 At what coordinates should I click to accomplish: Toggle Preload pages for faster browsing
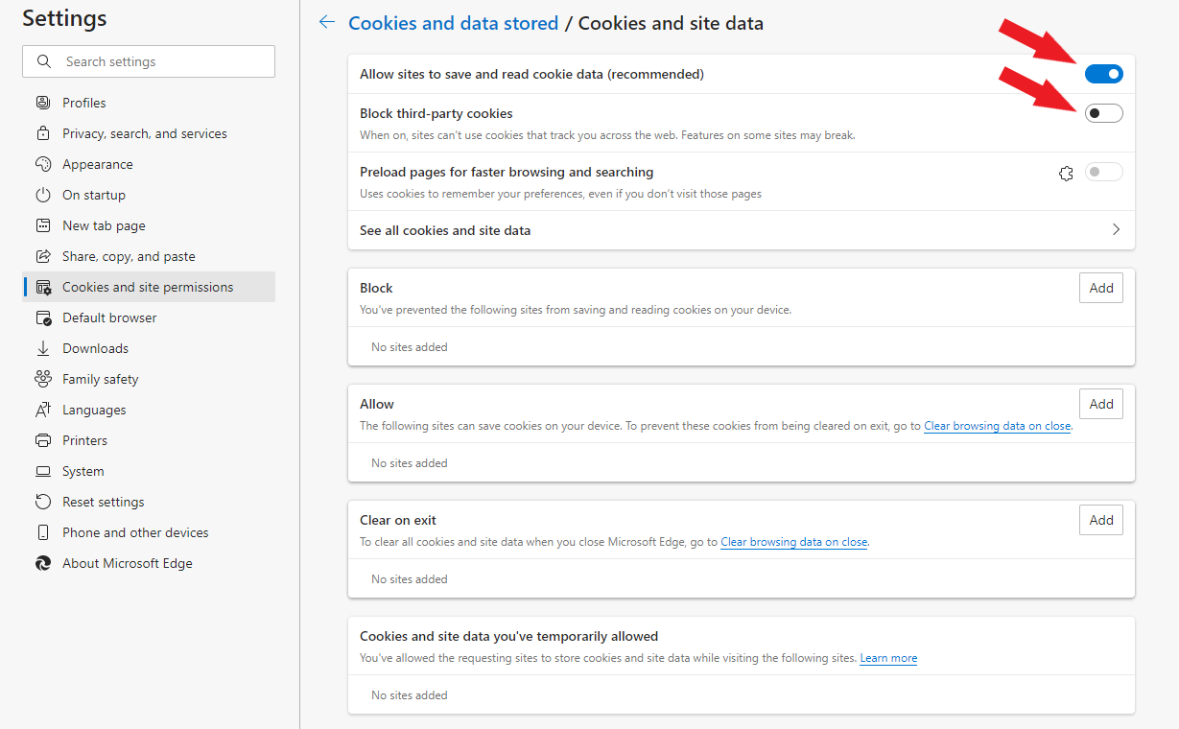1103,173
